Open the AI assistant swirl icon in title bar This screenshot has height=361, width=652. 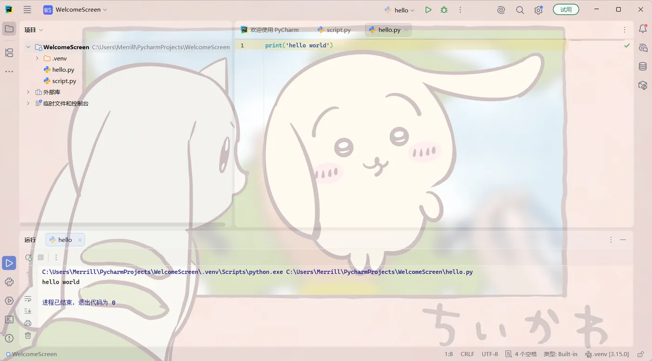tap(501, 10)
